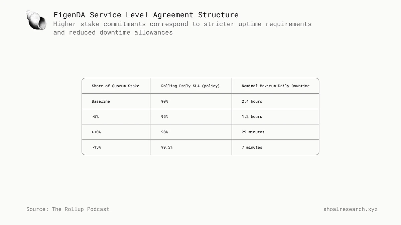
Task: Select the 2.4 hours downtime cell
Action: 252,101
